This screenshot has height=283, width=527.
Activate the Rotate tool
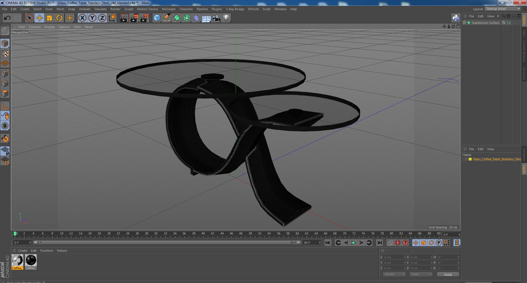click(59, 18)
